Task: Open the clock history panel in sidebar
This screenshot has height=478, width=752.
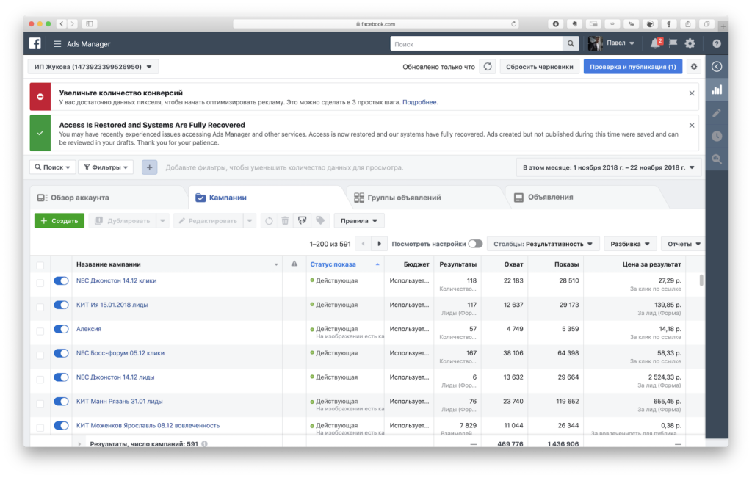Action: [x=717, y=136]
